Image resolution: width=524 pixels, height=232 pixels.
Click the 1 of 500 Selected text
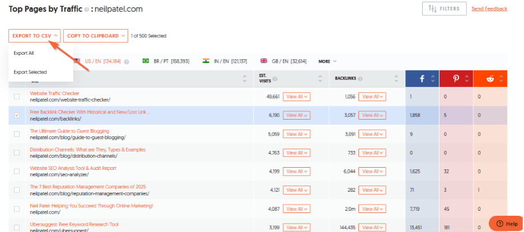[149, 36]
